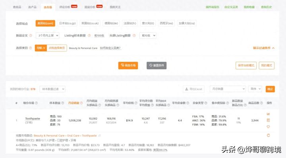Switch to the 选产品 tab
Screen dimensions: 286x158
(32, 7)
